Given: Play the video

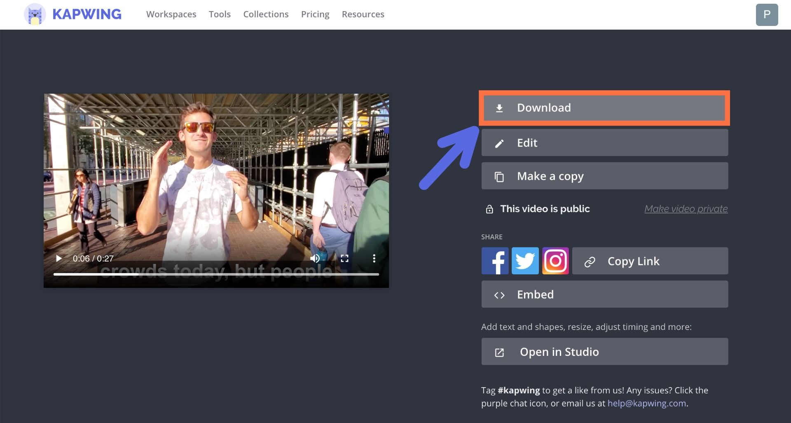Looking at the screenshot, I should pyautogui.click(x=59, y=258).
